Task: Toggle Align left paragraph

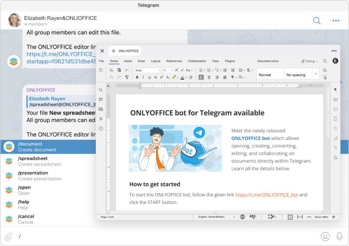Action: point(201,77)
